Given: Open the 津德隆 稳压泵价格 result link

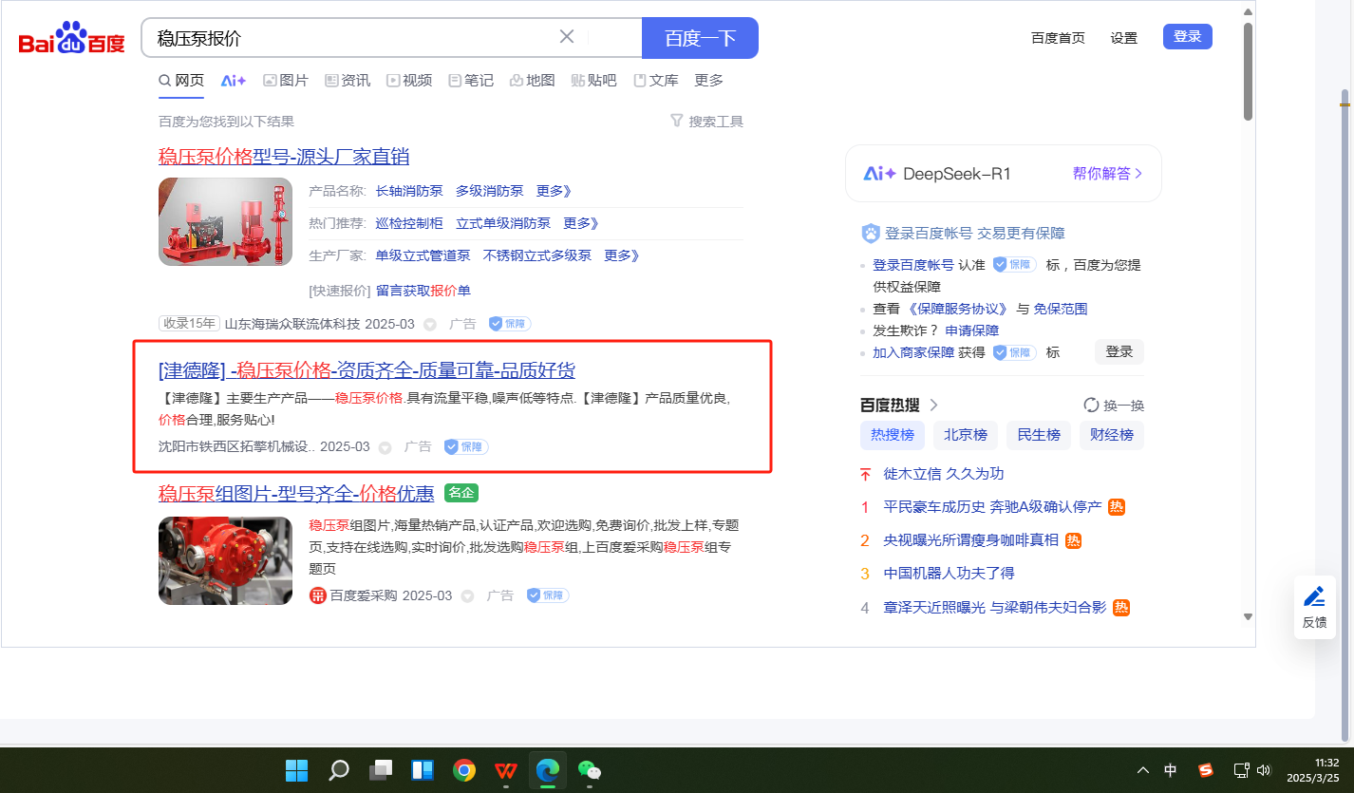Looking at the screenshot, I should click(367, 370).
